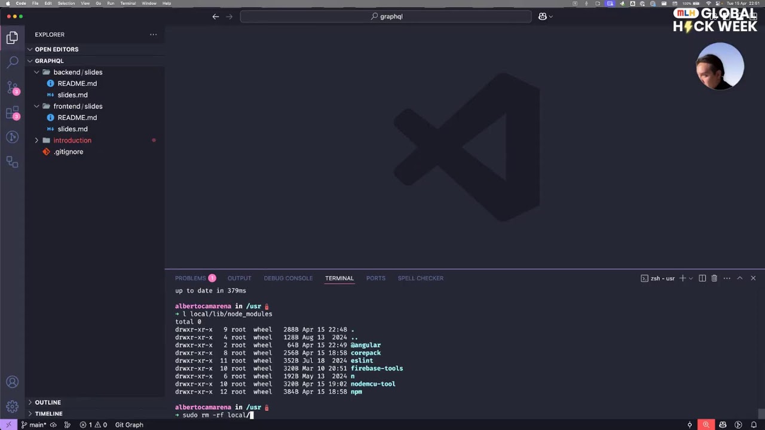Image resolution: width=765 pixels, height=430 pixels.
Task: Click the red highlighted status bar icon
Action: click(706, 425)
